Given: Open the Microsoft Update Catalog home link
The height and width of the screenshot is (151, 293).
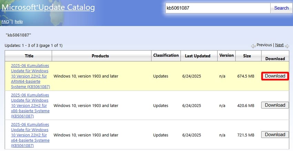Looking at the screenshot, I should tap(48, 8).
